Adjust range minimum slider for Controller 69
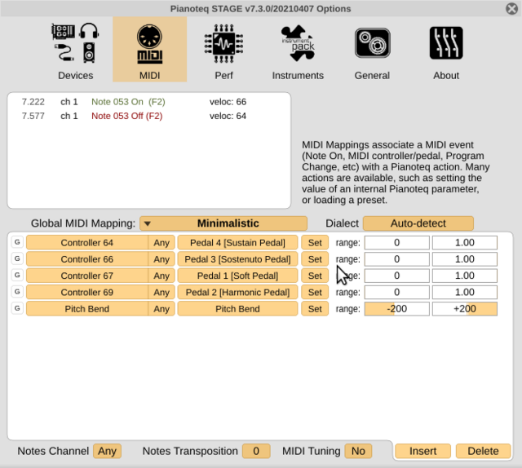The image size is (522, 468). [397, 293]
